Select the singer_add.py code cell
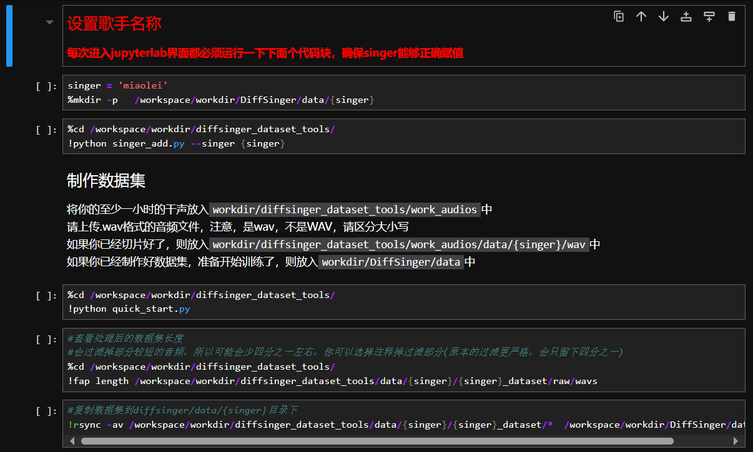753x452 pixels. [x=403, y=136]
